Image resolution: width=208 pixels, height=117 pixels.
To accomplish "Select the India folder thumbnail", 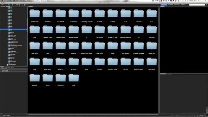I will [x=47, y=45].
